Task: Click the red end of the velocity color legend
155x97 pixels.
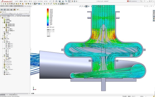Action: pos(48,9)
